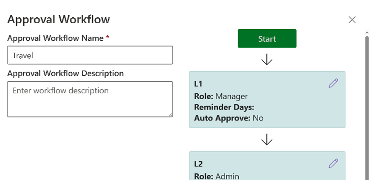Viewport: 370px width, 180px height.
Task: Click the L1 Role: Manager line
Action: [220, 96]
